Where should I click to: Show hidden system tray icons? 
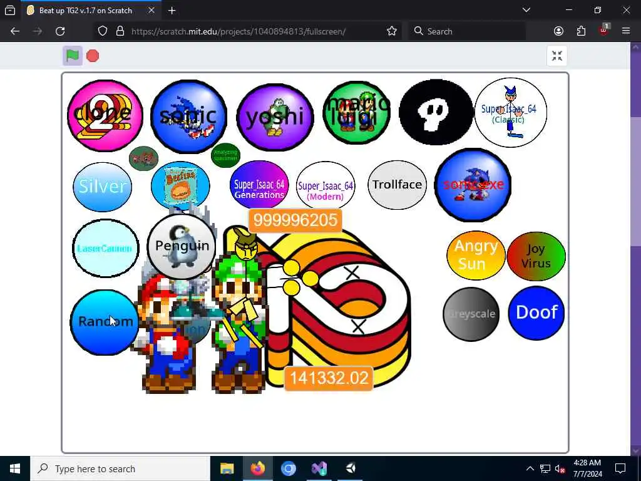[530, 468]
